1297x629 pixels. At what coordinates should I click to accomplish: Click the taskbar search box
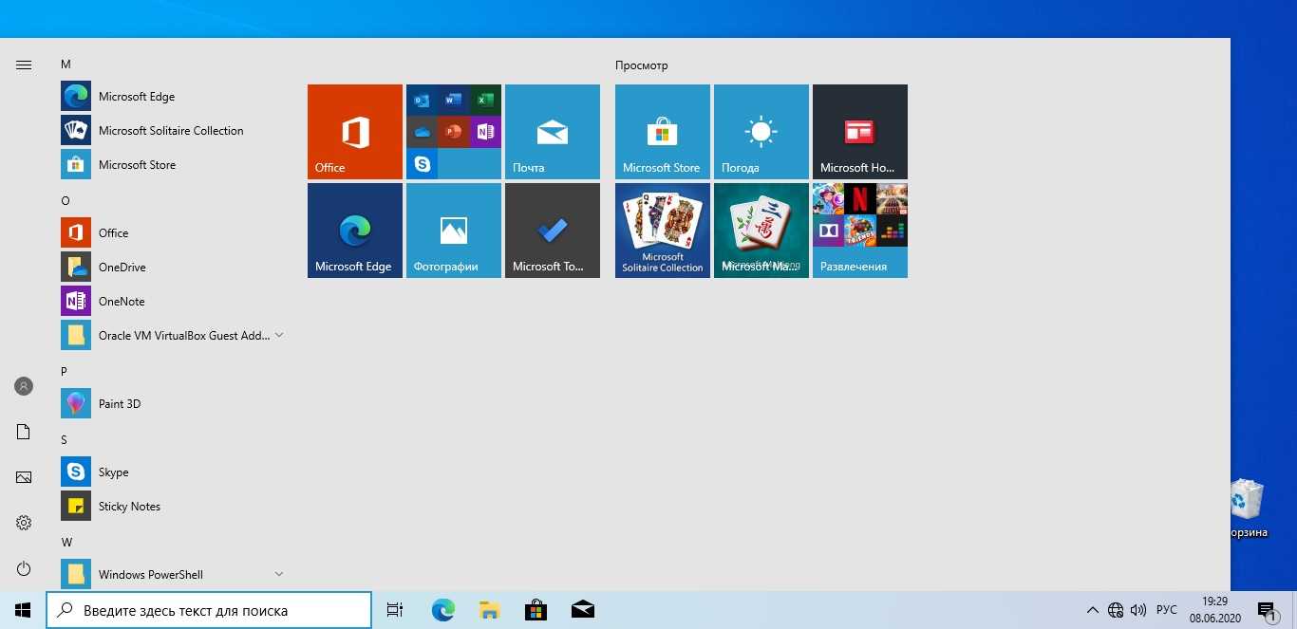[209, 610]
